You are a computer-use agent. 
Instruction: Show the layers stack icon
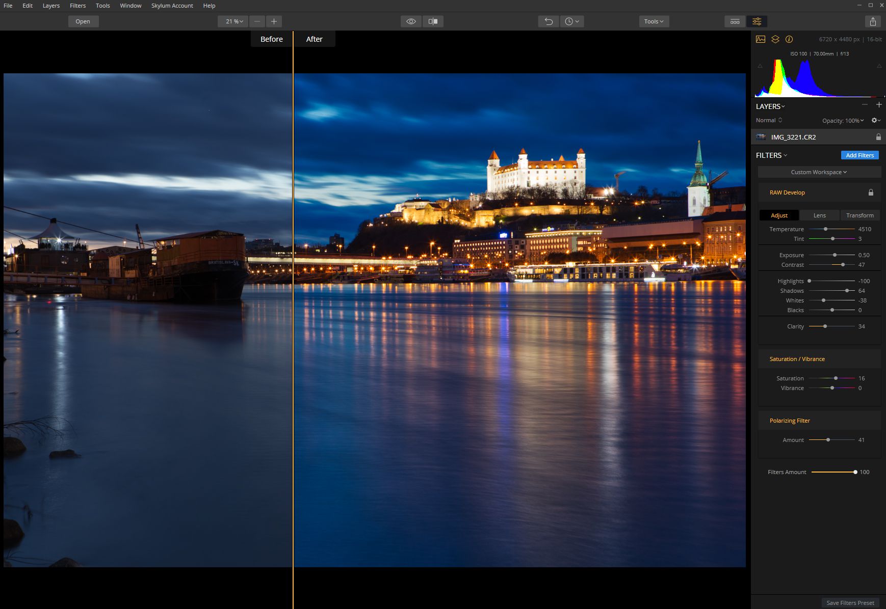(x=775, y=39)
